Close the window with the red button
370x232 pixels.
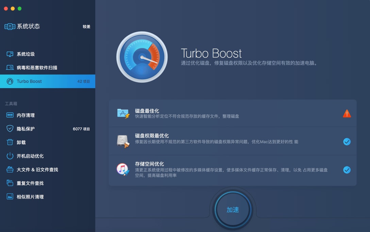(x=6, y=9)
